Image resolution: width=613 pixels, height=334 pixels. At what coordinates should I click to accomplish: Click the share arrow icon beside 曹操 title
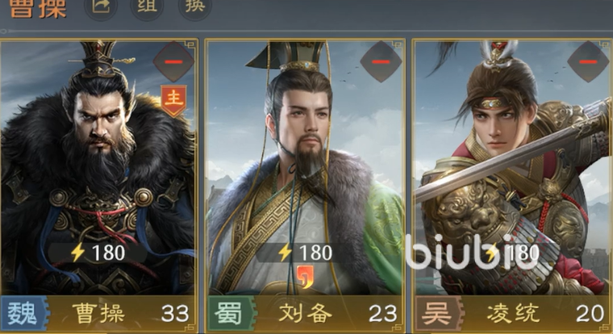tap(101, 6)
